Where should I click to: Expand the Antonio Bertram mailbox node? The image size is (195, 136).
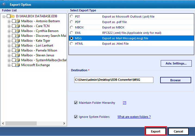tap(9, 21)
